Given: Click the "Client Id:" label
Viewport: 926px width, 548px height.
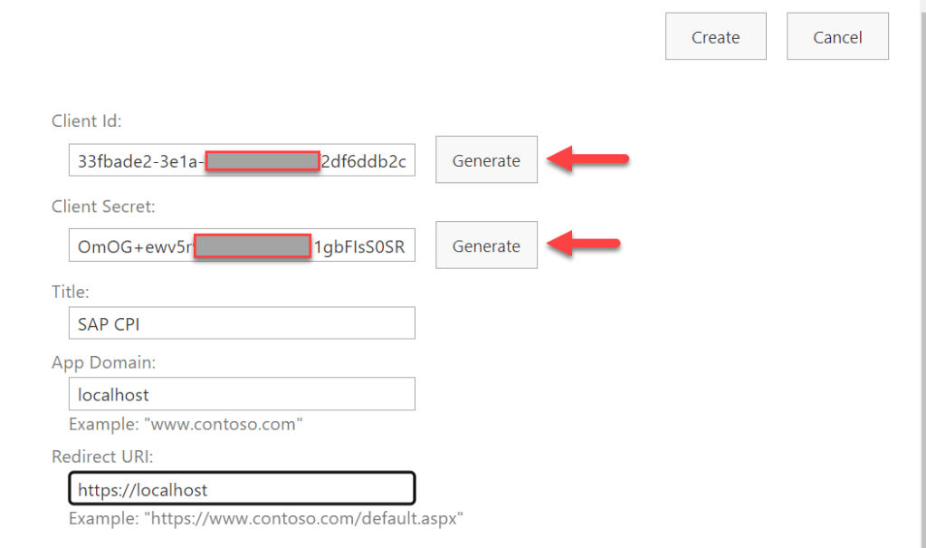Looking at the screenshot, I should [87, 120].
